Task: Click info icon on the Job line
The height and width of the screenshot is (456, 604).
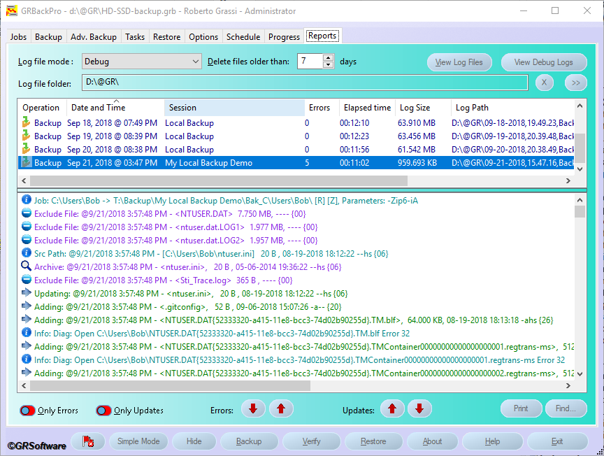Action: (x=26, y=199)
